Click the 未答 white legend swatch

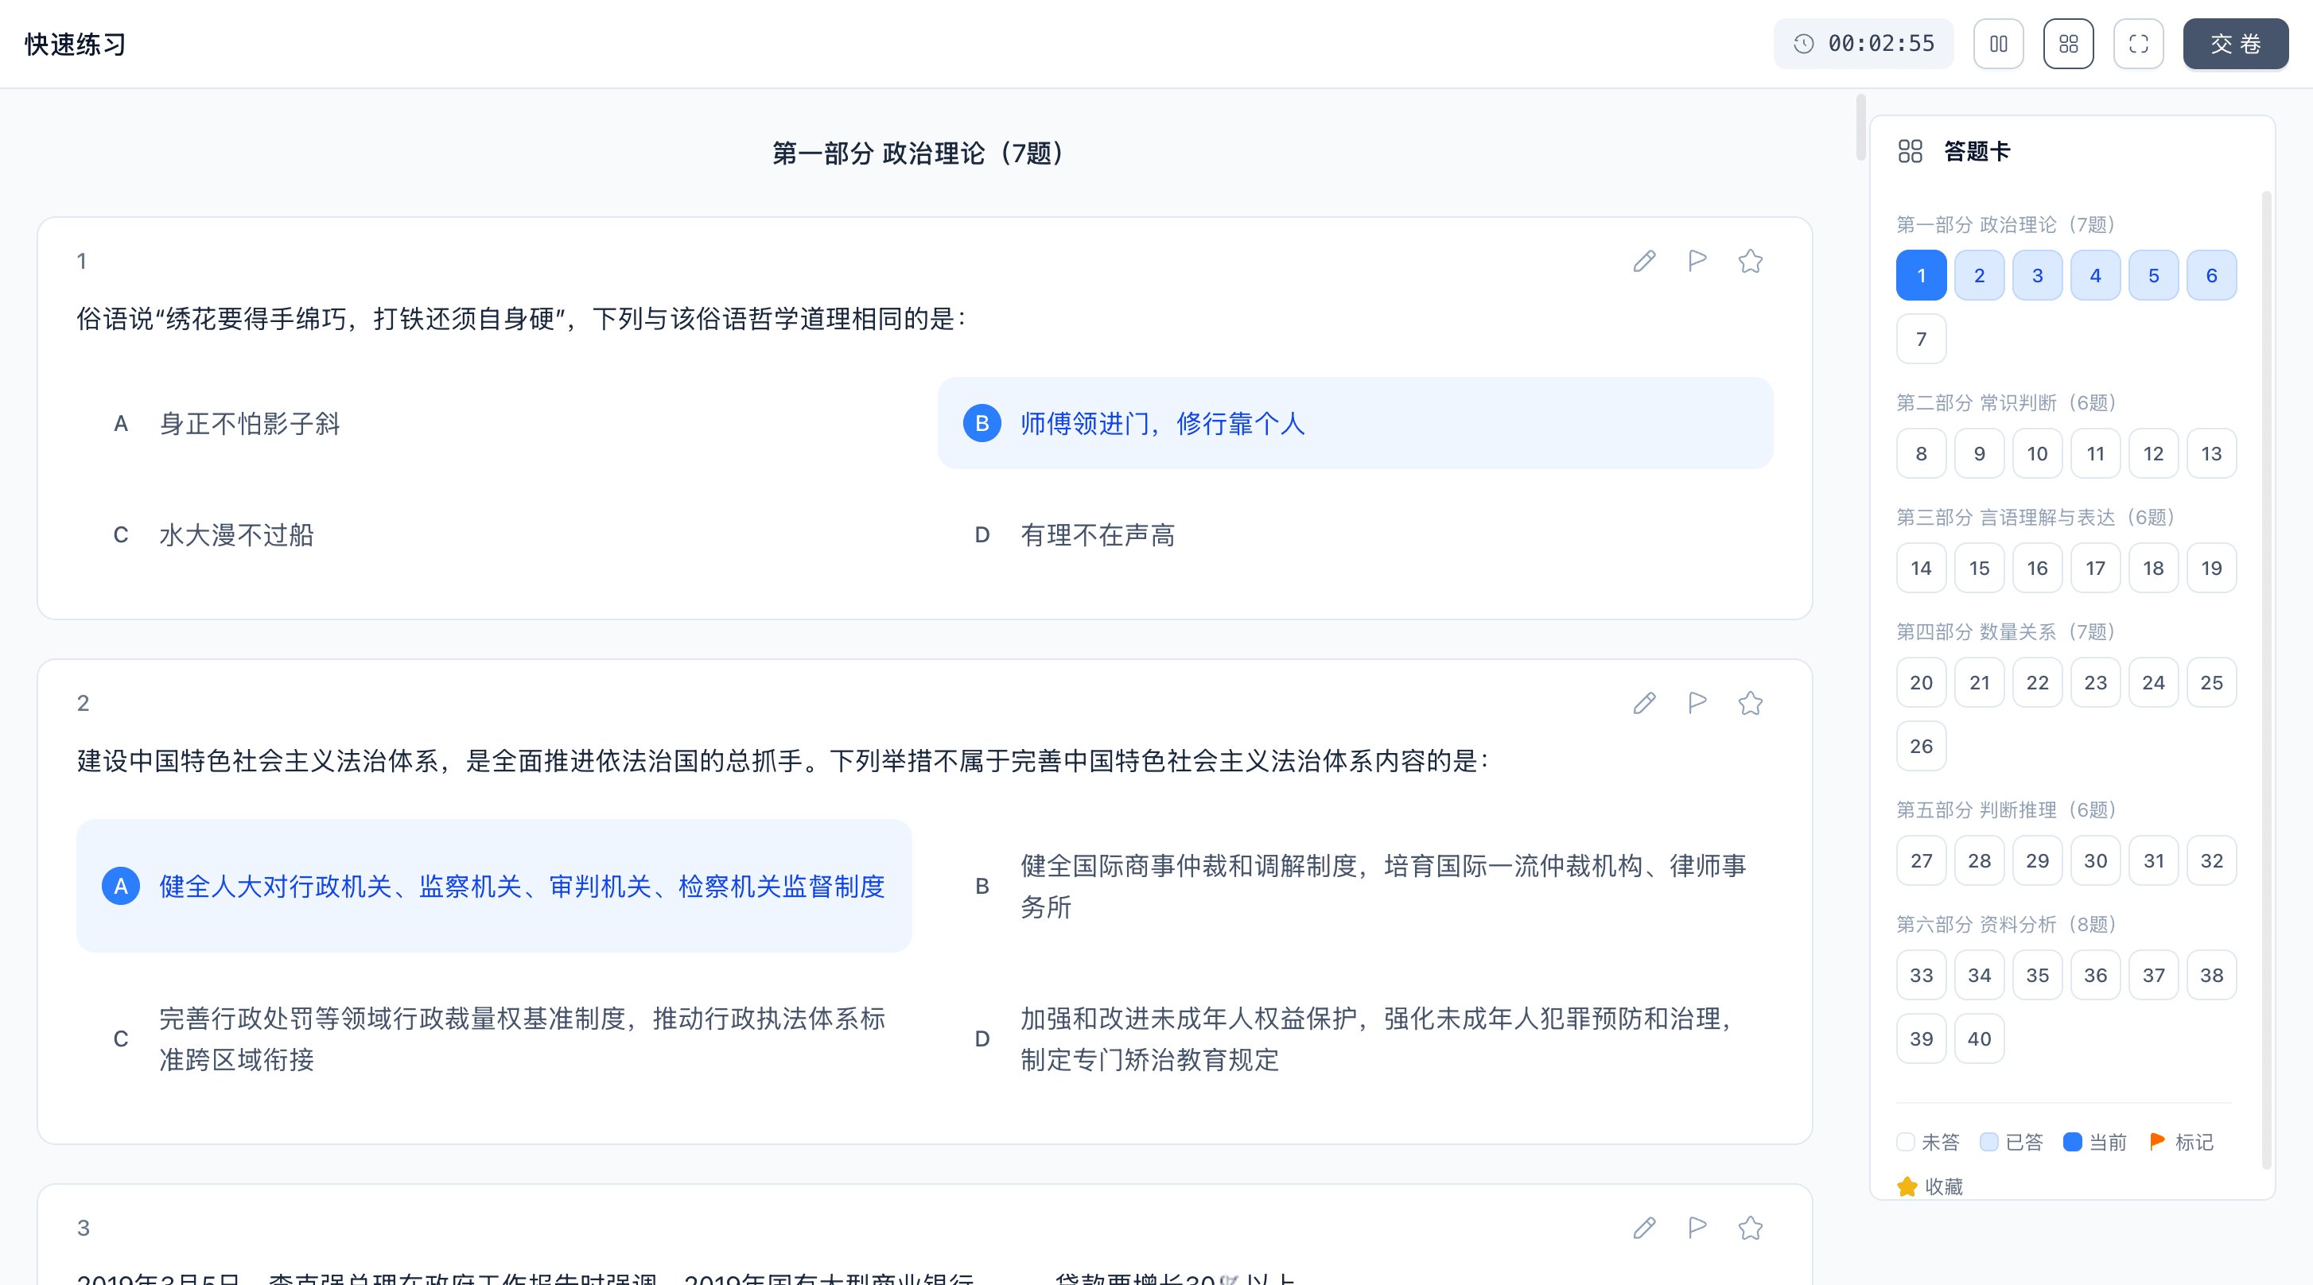click(1905, 1141)
